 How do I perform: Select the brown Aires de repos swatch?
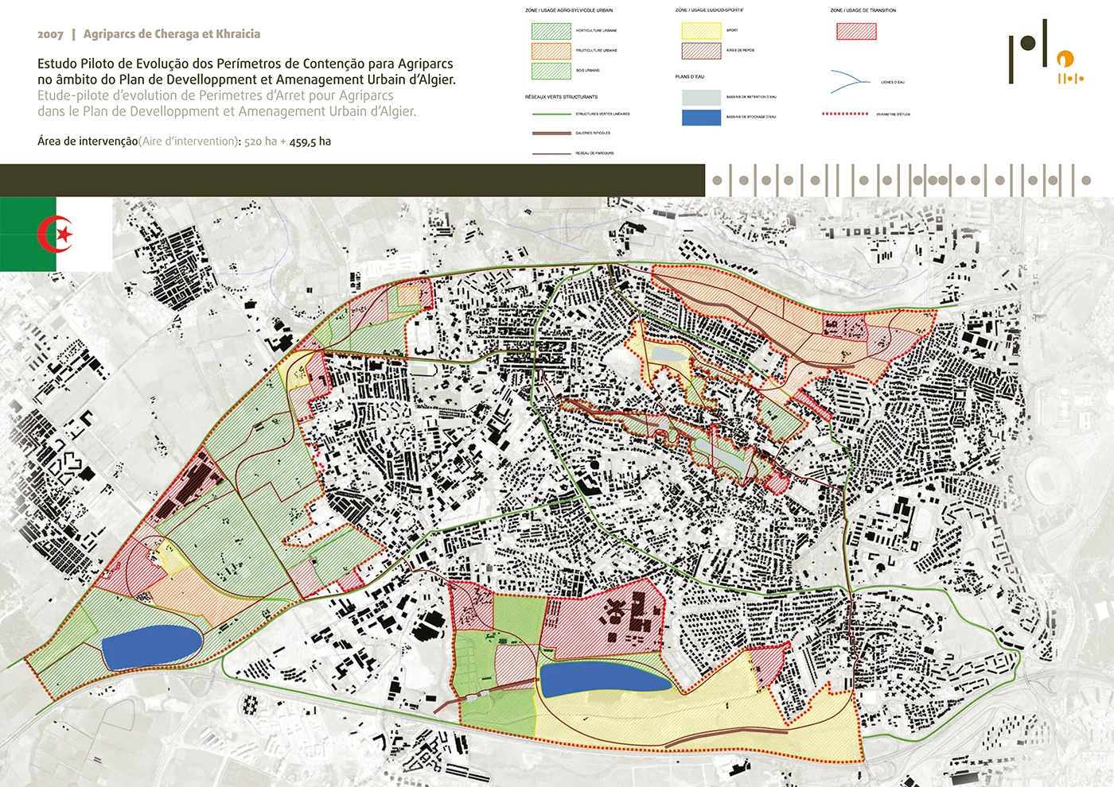701,51
